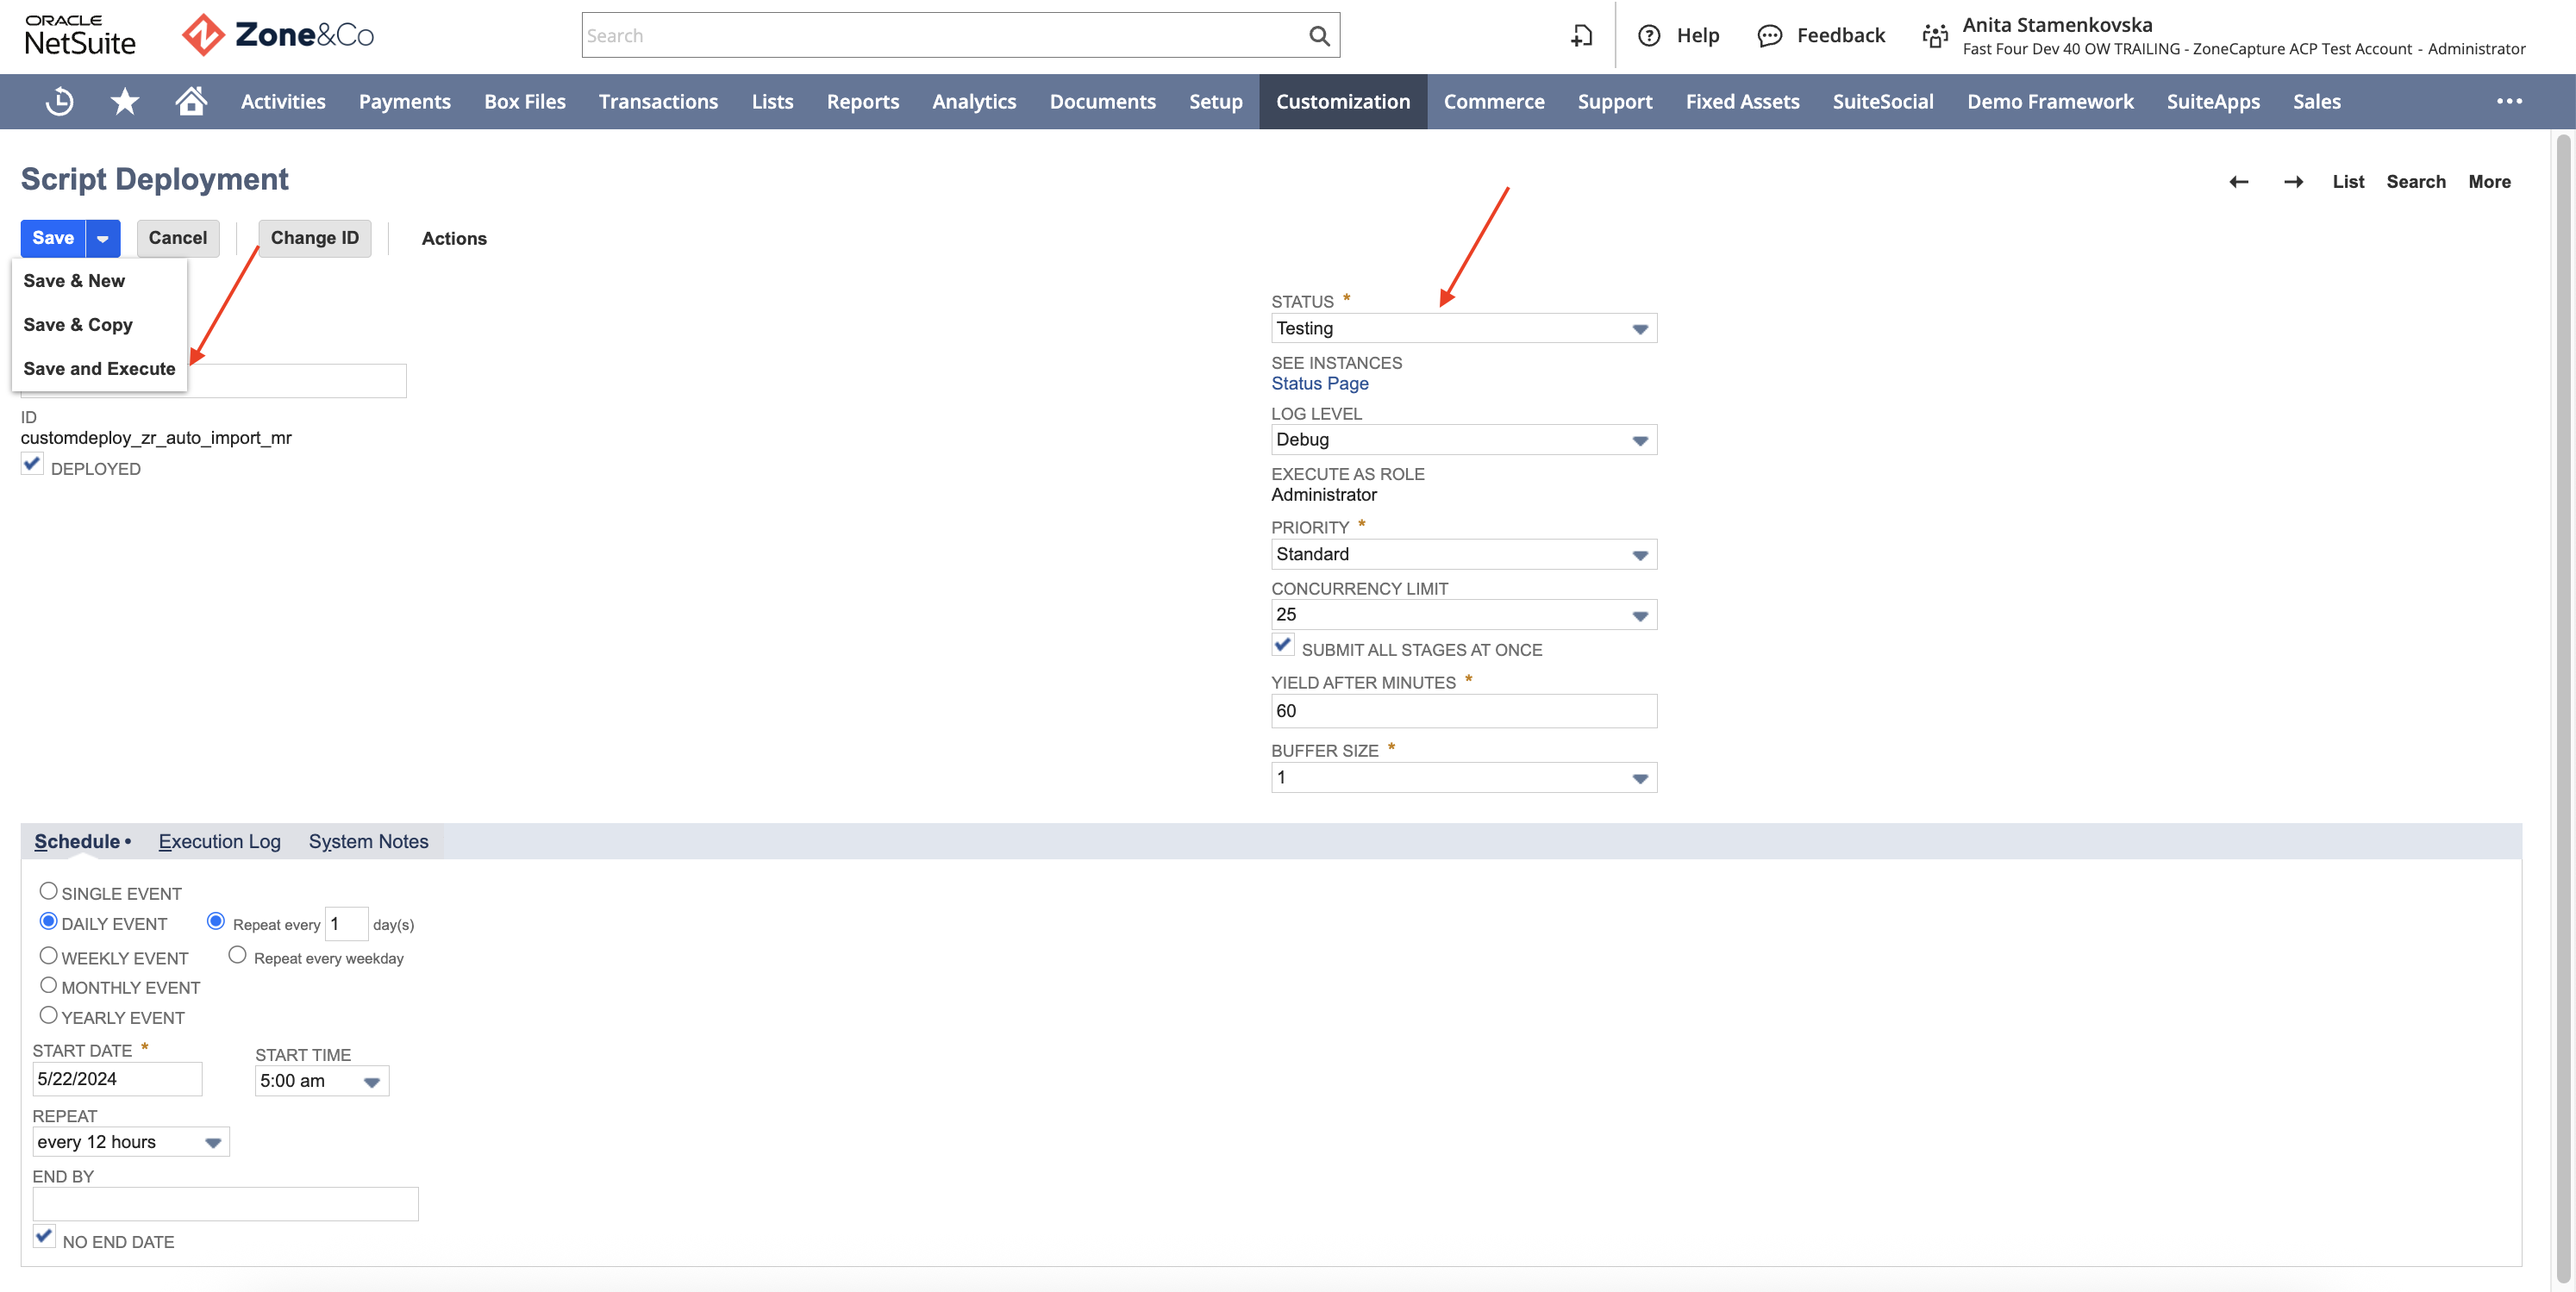Go to the Home dashboard icon
Image resolution: width=2576 pixels, height=1292 pixels.
tap(191, 100)
